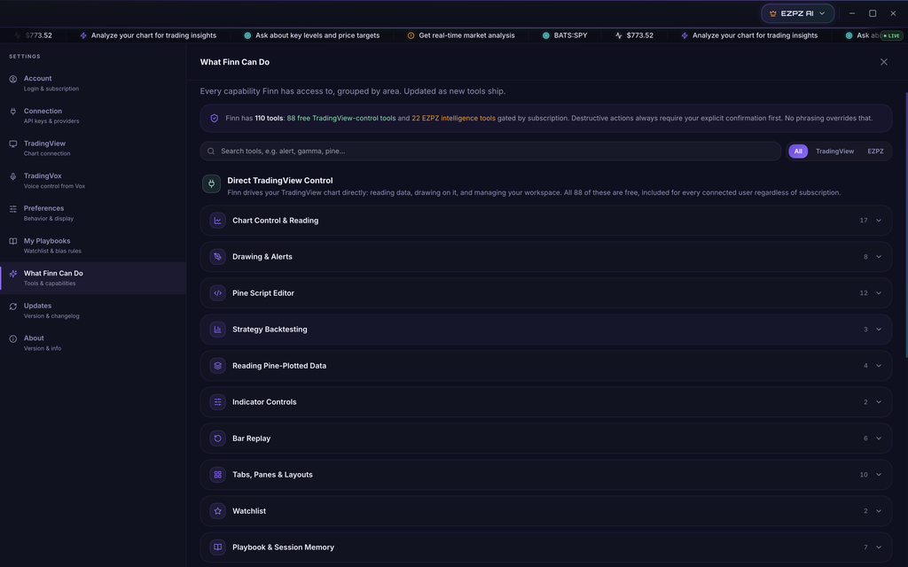Click the TradingView monitor icon

click(x=12, y=144)
